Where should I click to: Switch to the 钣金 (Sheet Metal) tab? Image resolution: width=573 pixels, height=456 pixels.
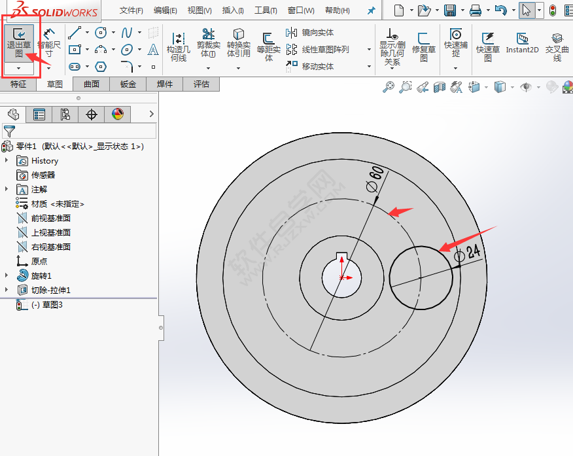pyautogui.click(x=128, y=84)
